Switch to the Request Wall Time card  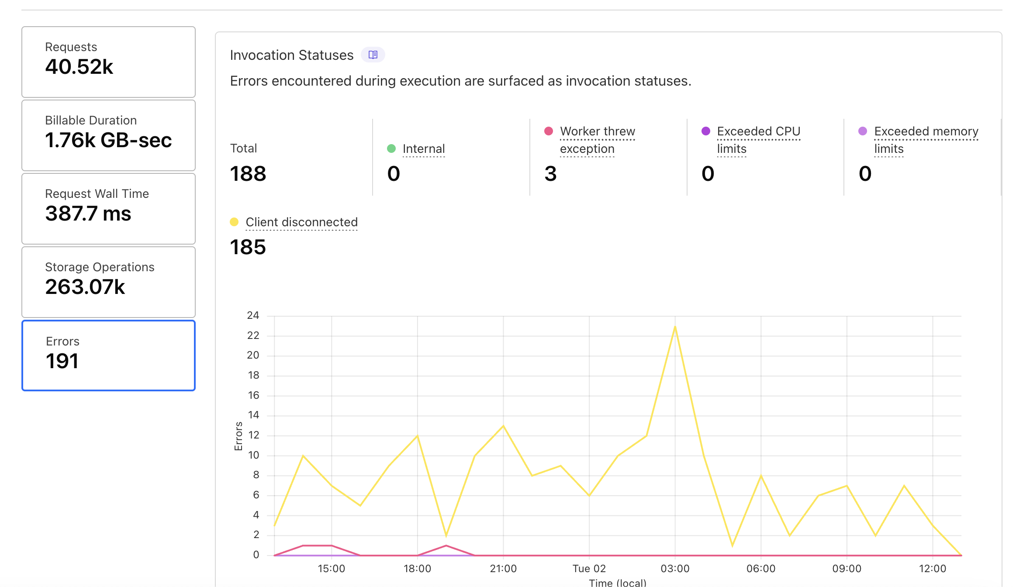coord(108,208)
